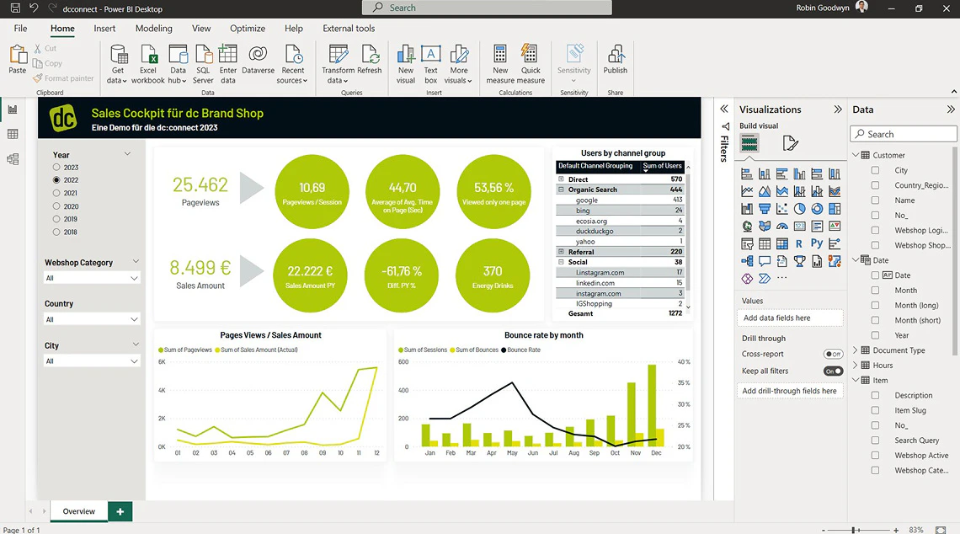The image size is (960, 534).
Task: Check the City field checkbox
Action: coord(875,170)
